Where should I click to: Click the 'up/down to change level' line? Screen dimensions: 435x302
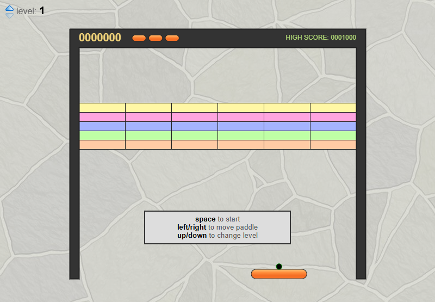[217, 236]
